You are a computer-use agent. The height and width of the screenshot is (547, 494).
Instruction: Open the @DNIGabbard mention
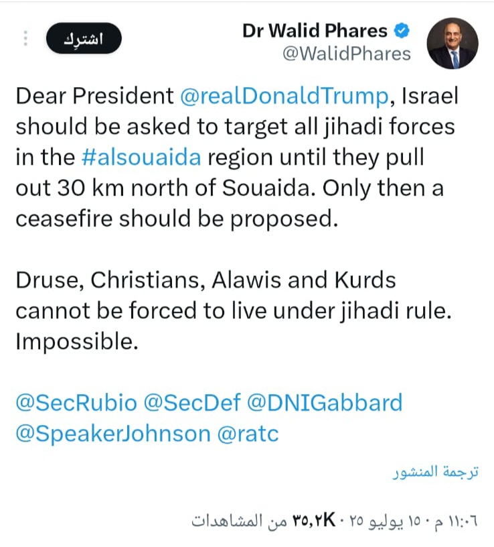[325, 403]
